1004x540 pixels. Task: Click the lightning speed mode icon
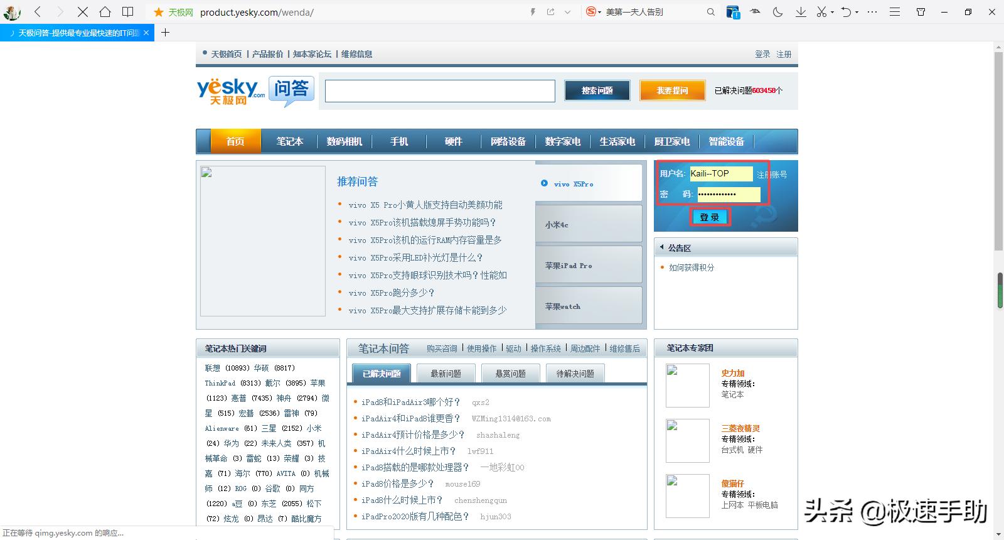tap(533, 12)
